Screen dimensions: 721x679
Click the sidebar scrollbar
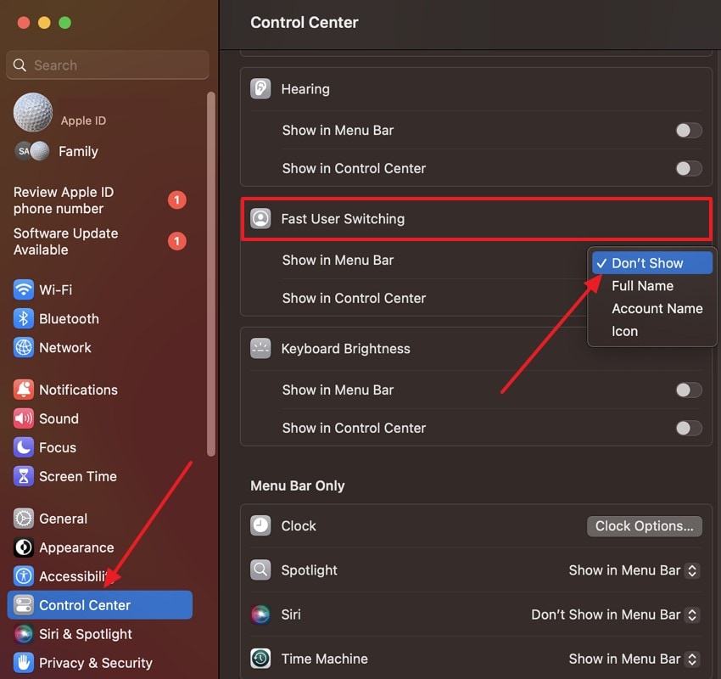click(x=211, y=274)
